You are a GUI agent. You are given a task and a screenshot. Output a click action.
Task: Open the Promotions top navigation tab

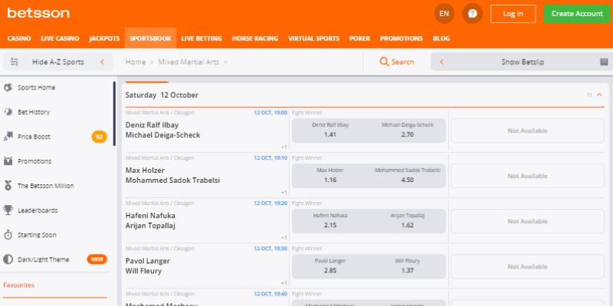point(402,38)
